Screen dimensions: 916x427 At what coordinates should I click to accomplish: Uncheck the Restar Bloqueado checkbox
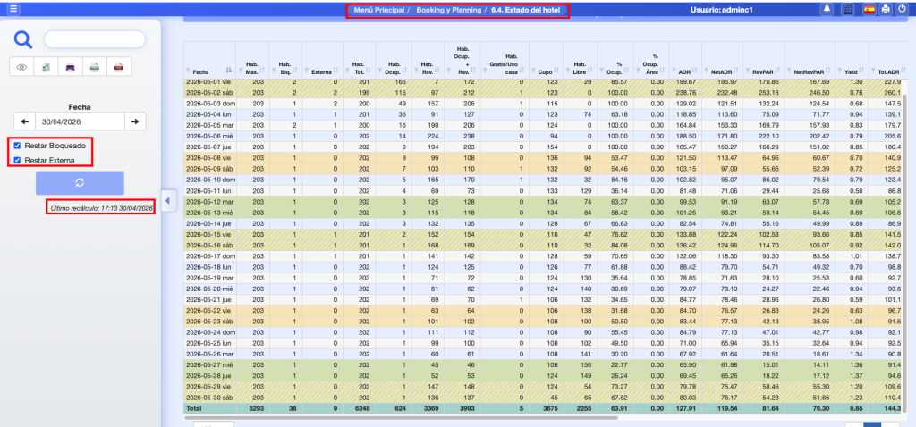point(18,146)
